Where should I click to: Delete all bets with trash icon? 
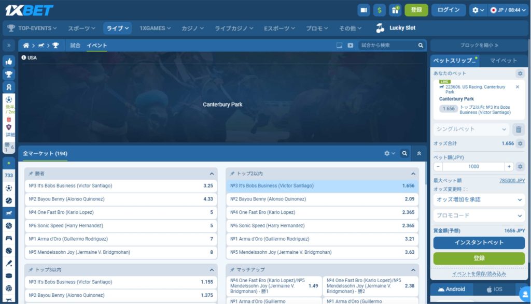(519, 129)
